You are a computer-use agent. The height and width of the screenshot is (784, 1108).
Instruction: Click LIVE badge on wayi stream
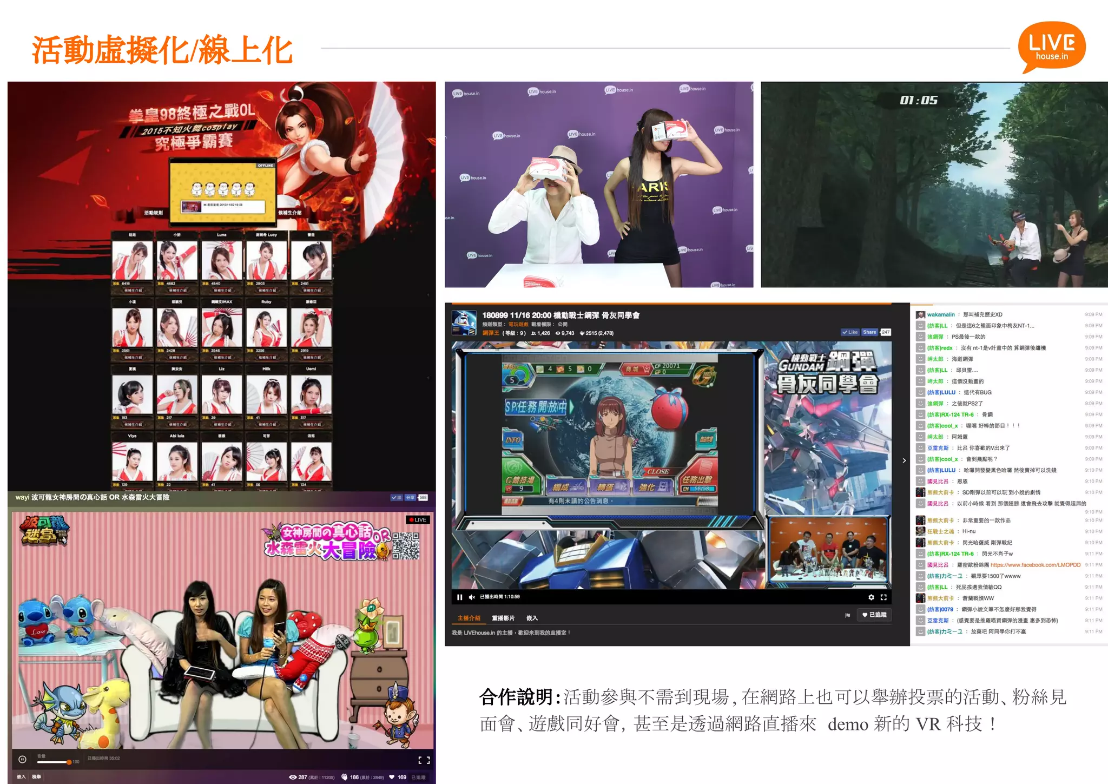click(418, 520)
